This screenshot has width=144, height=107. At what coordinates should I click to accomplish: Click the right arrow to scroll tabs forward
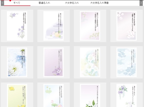[x=141, y=3]
